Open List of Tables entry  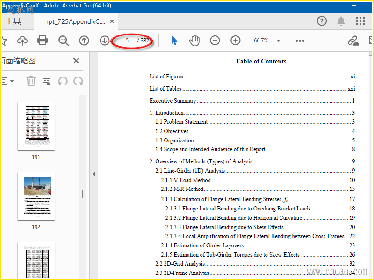point(252,89)
